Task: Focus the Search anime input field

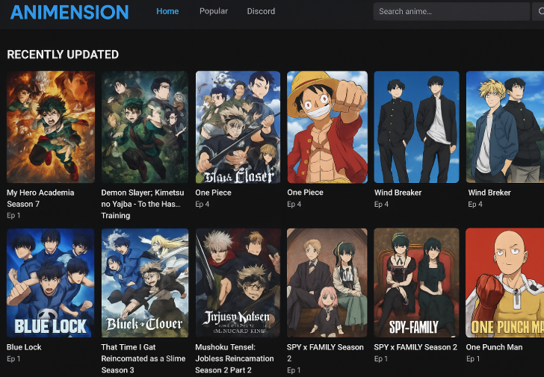Action: [x=451, y=11]
